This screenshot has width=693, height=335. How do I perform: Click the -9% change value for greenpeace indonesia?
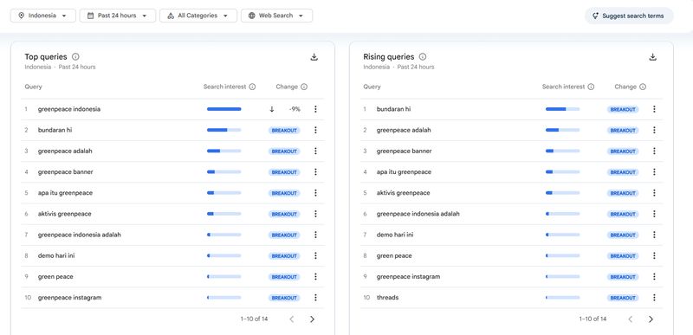295,109
